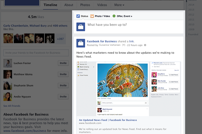Open Michael Bury's profile link

(x=38, y=26)
